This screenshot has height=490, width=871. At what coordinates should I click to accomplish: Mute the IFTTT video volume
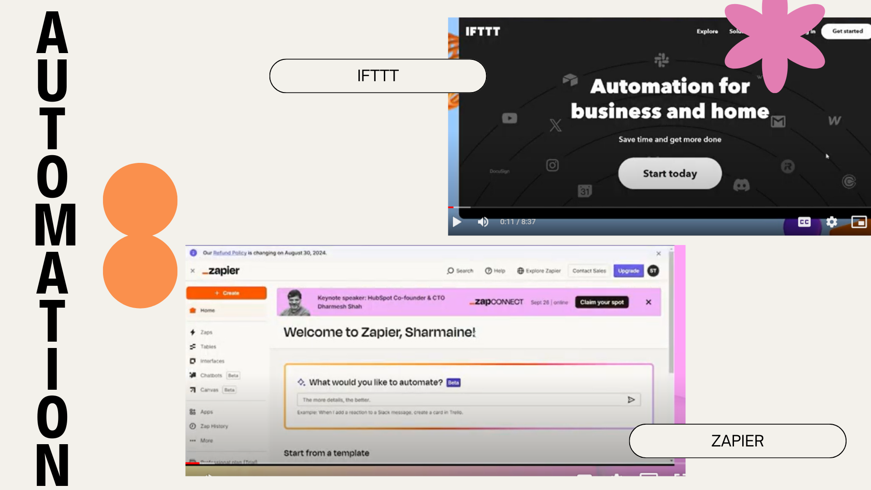[x=483, y=222]
